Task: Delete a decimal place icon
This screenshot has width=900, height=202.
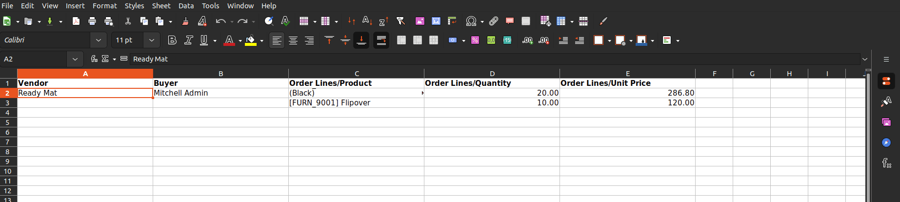Action: tap(544, 40)
